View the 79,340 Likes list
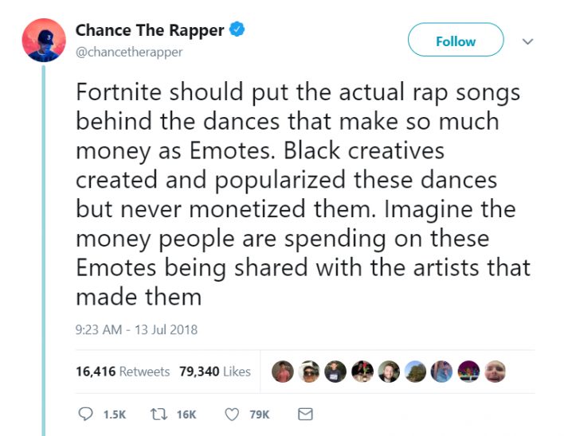The image size is (564, 436). [x=215, y=372]
